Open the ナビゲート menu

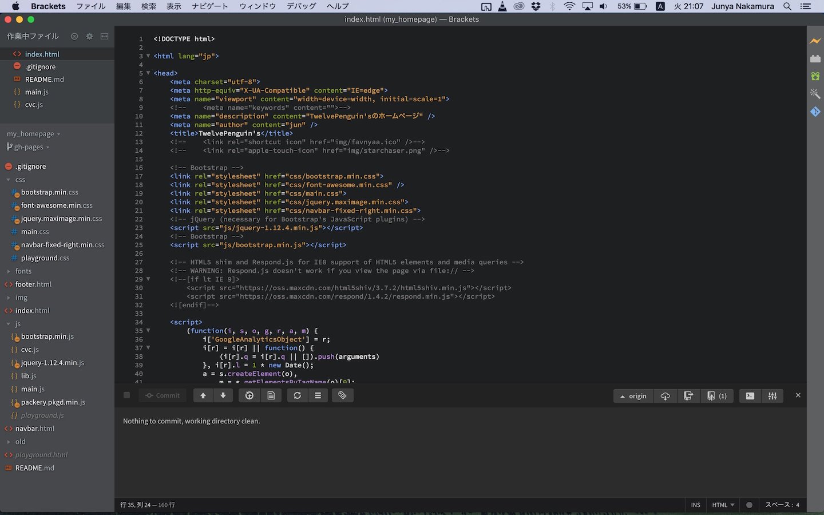click(209, 6)
